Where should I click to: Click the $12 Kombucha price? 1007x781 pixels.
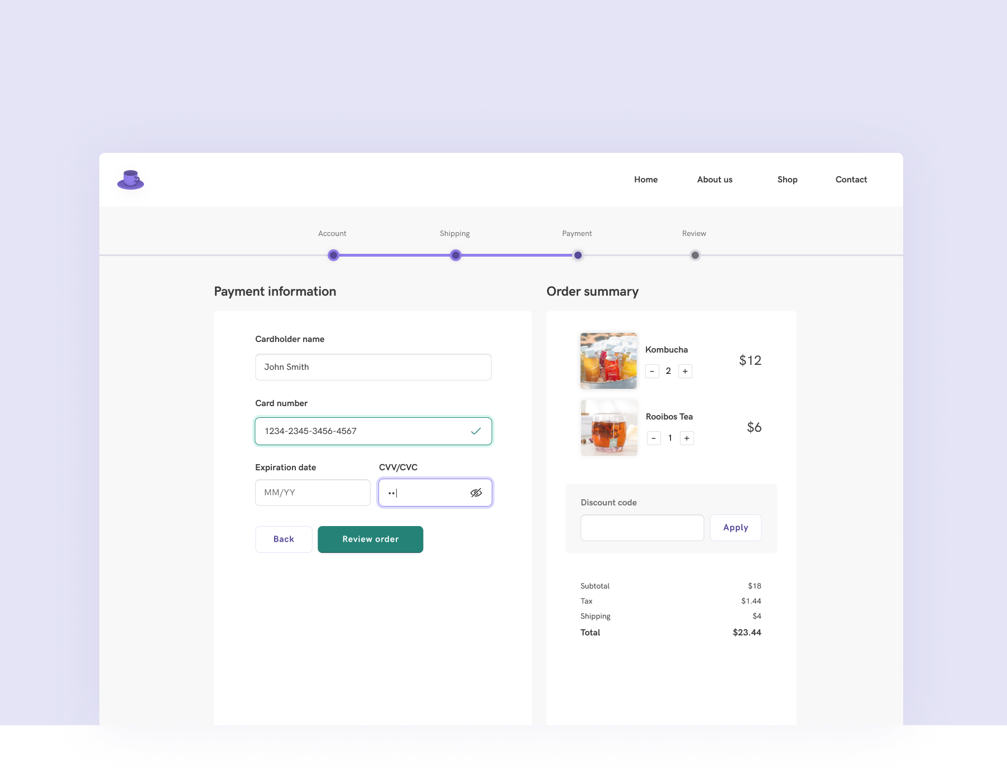click(750, 360)
